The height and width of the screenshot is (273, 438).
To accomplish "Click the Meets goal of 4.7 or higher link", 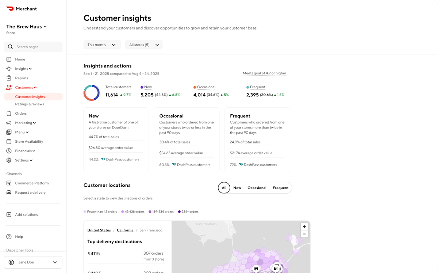I will [x=264, y=73].
